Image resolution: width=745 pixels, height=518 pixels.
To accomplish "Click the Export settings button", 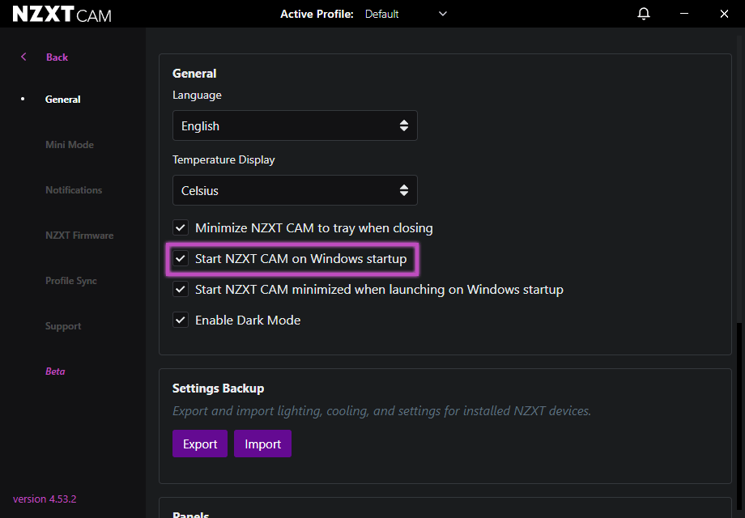I will [x=199, y=444].
